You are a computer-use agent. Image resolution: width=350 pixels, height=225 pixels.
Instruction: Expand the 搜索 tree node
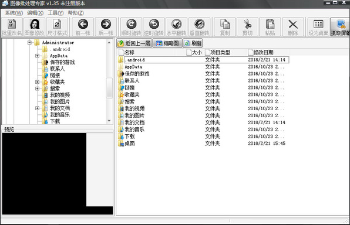(x=37, y=88)
